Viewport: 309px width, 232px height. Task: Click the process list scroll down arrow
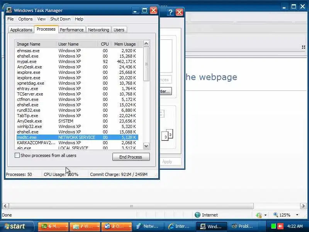pos(146,146)
